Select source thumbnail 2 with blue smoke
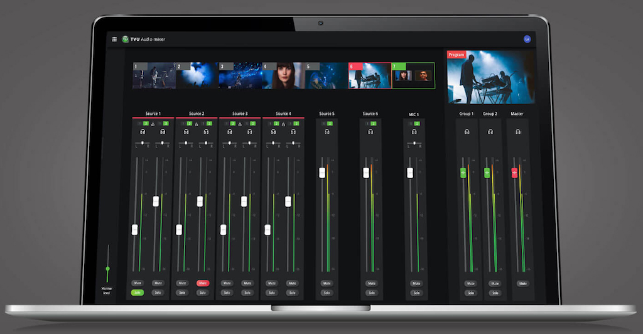Viewport: 643px width, 334px height. [197, 75]
